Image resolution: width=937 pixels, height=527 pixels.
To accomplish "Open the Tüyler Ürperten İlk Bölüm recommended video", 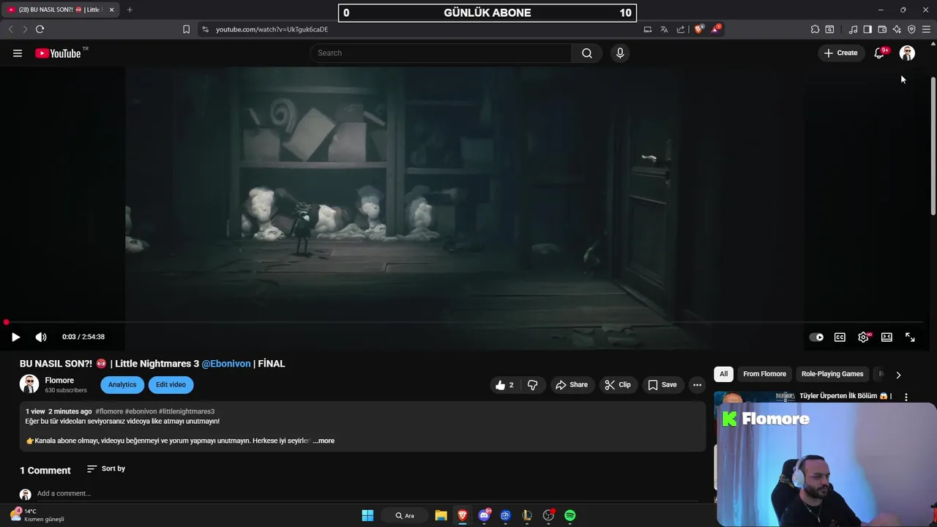I will click(845, 396).
